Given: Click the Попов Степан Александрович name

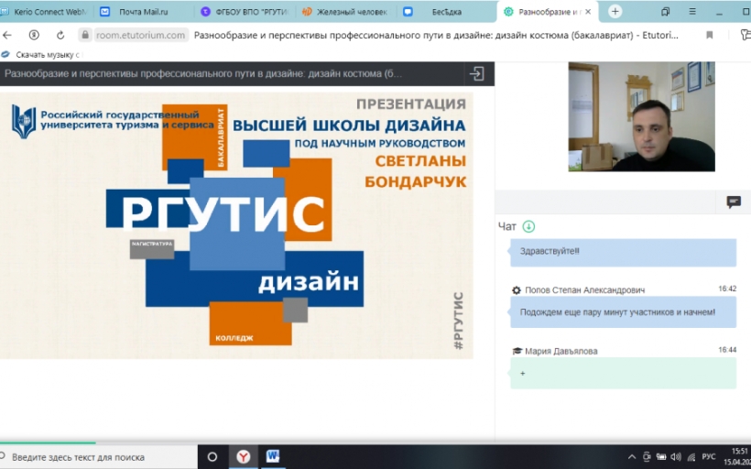Looking at the screenshot, I should [585, 289].
